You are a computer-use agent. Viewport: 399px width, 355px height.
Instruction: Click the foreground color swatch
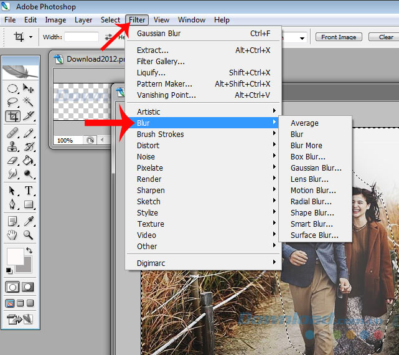tap(15, 256)
